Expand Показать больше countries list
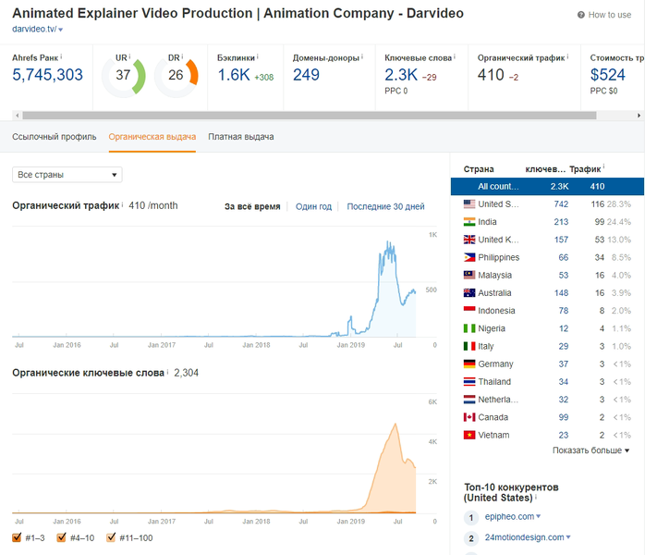 click(x=590, y=450)
